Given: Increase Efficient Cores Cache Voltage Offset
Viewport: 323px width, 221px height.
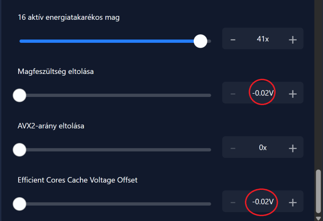Looking at the screenshot, I should tap(293, 202).
